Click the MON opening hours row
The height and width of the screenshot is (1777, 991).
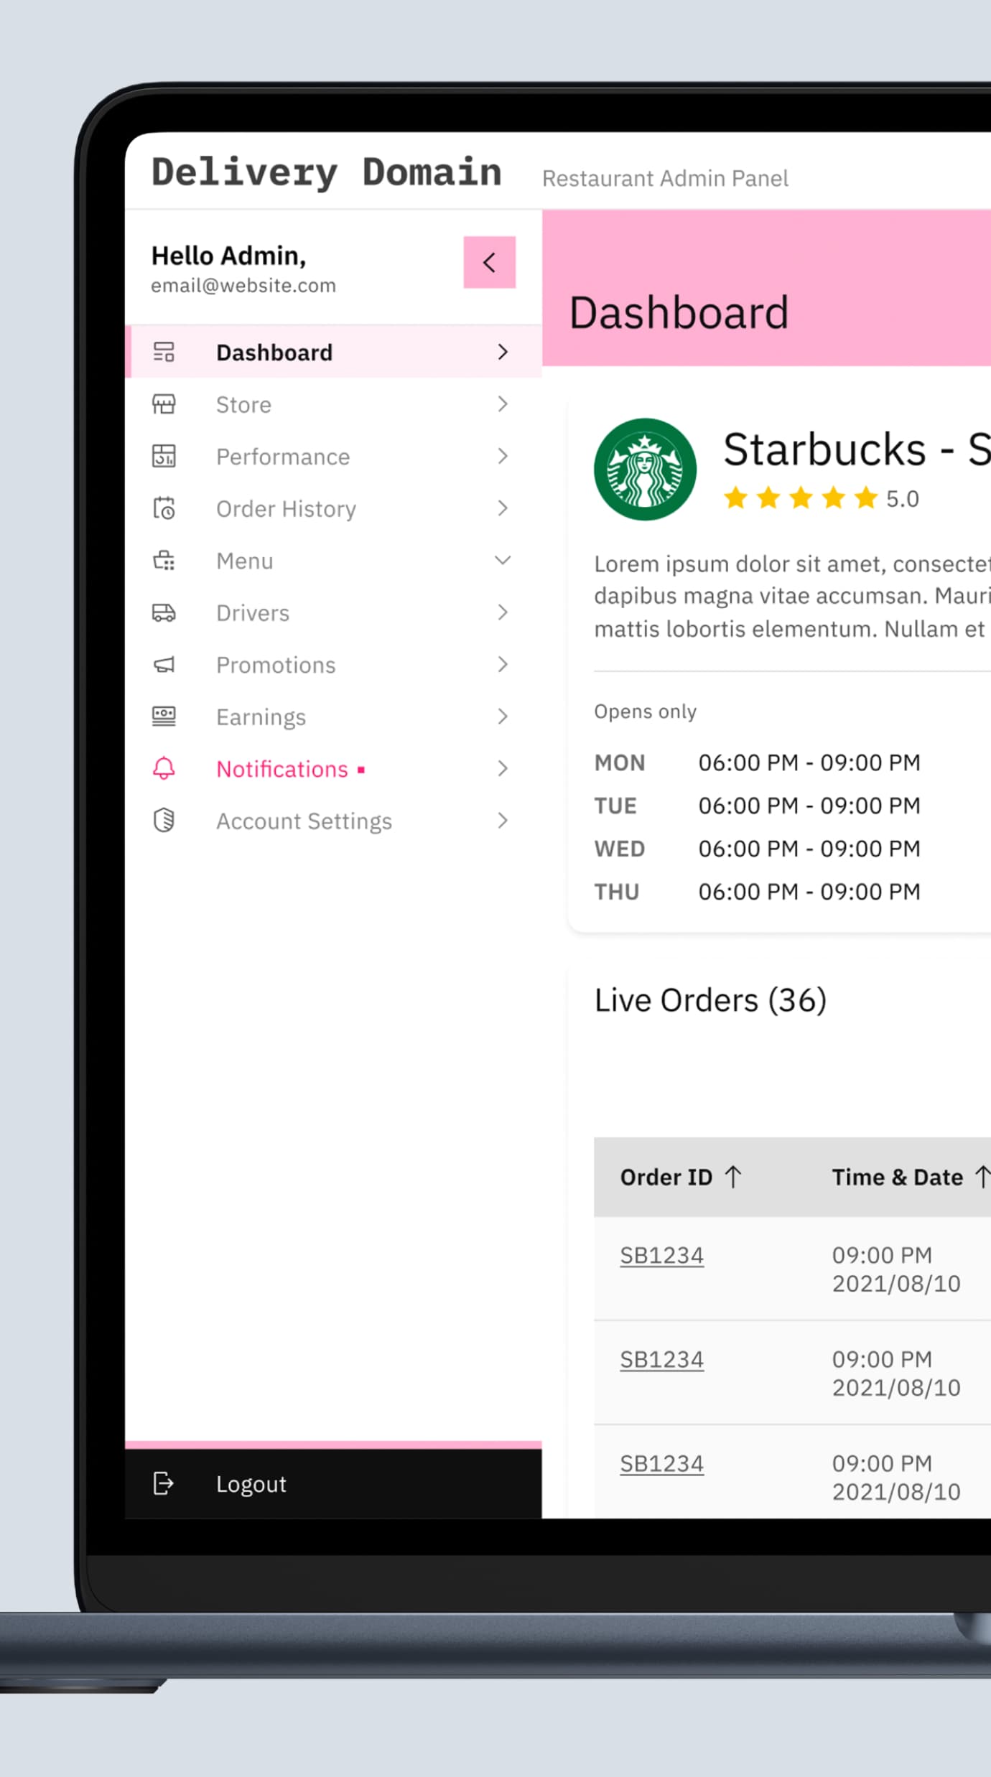pyautogui.click(x=757, y=762)
